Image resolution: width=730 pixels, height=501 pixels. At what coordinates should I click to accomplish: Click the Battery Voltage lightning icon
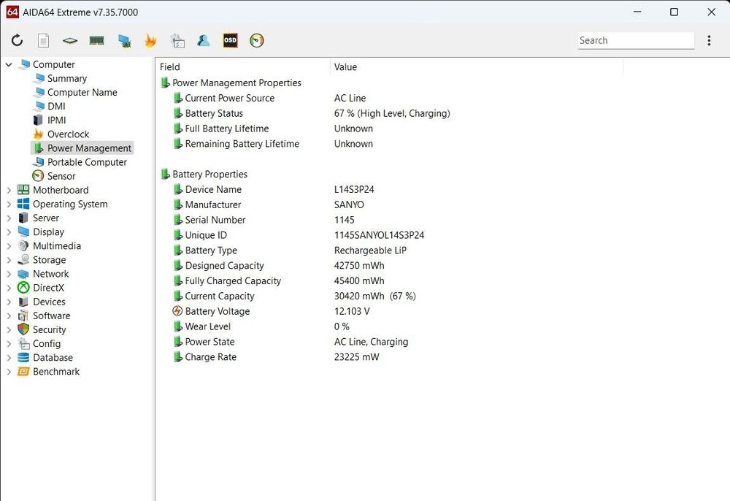click(177, 311)
